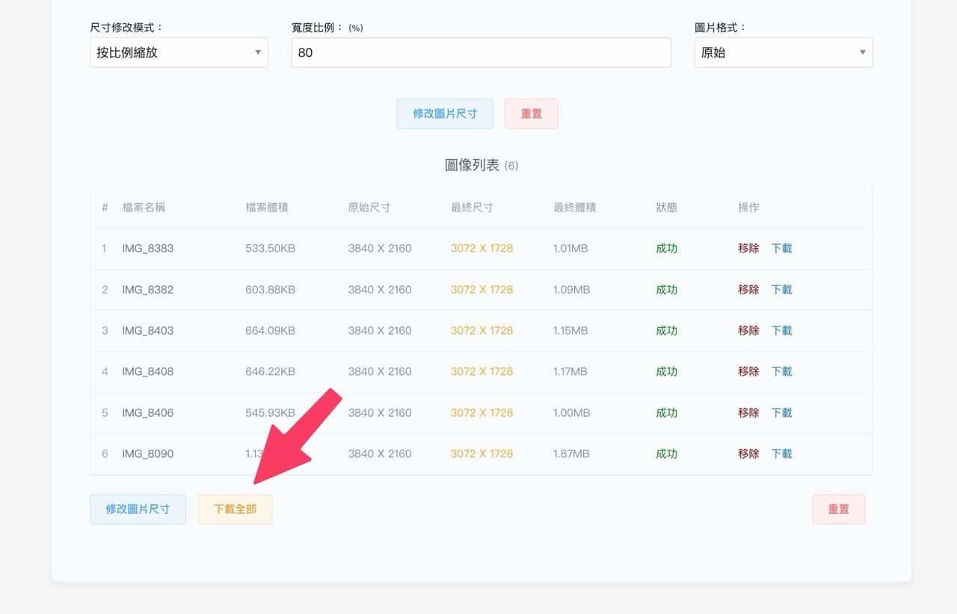Remove IMG_8090 from the list
957x614 pixels.
click(748, 454)
